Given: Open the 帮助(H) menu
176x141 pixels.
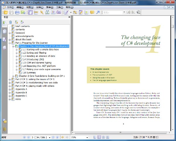Looking at the screenshot, I should click(70, 7).
